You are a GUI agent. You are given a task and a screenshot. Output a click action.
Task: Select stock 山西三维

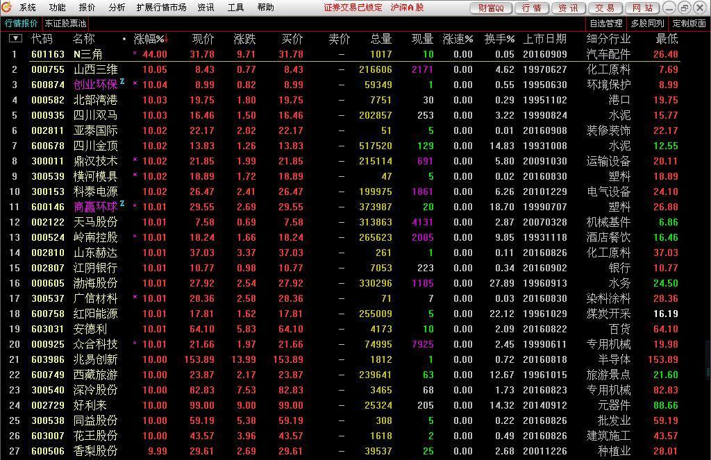96,69
